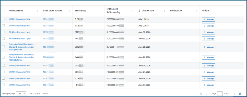
Task: Click the July 1, 2026 date in 8H7 row
Action: pyautogui.click(x=143, y=19)
